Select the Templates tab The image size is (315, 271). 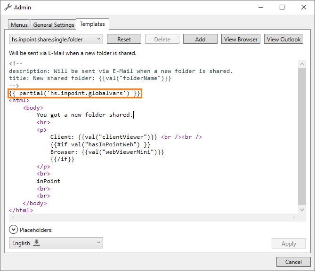pos(93,24)
